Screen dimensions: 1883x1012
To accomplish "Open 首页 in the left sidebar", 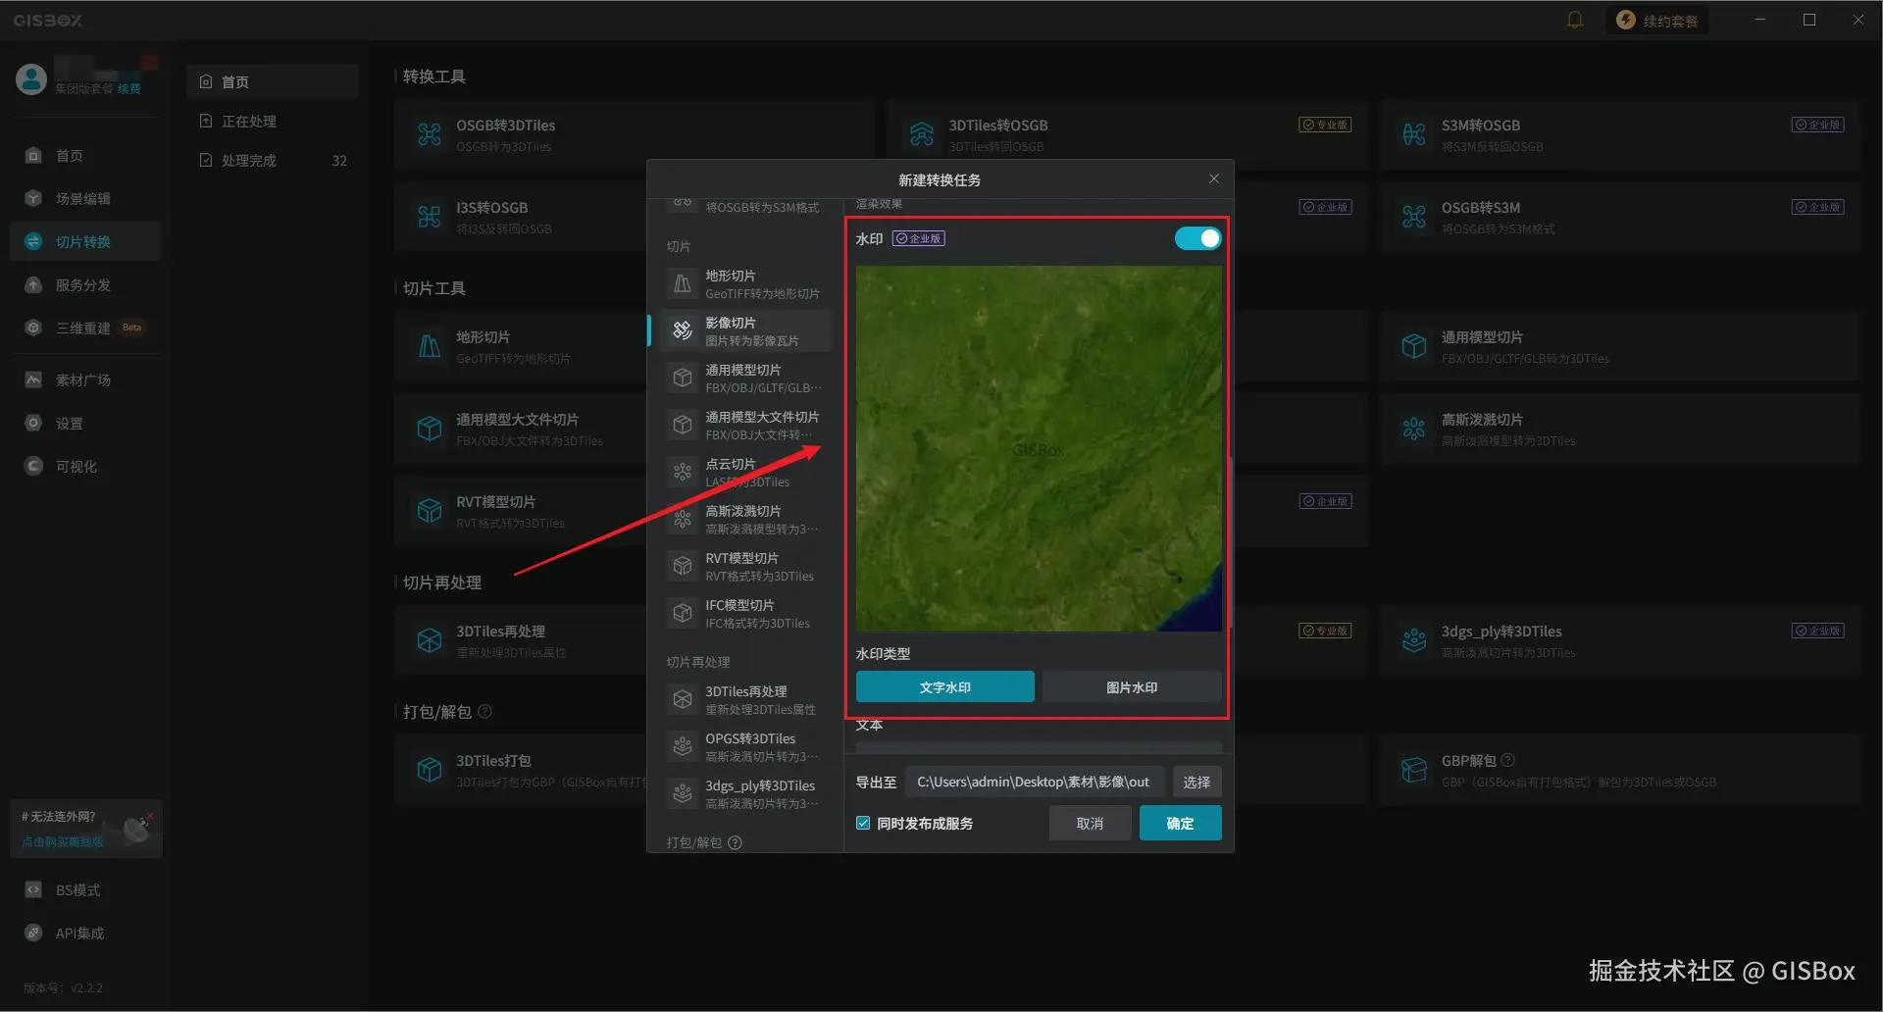I will [85, 156].
